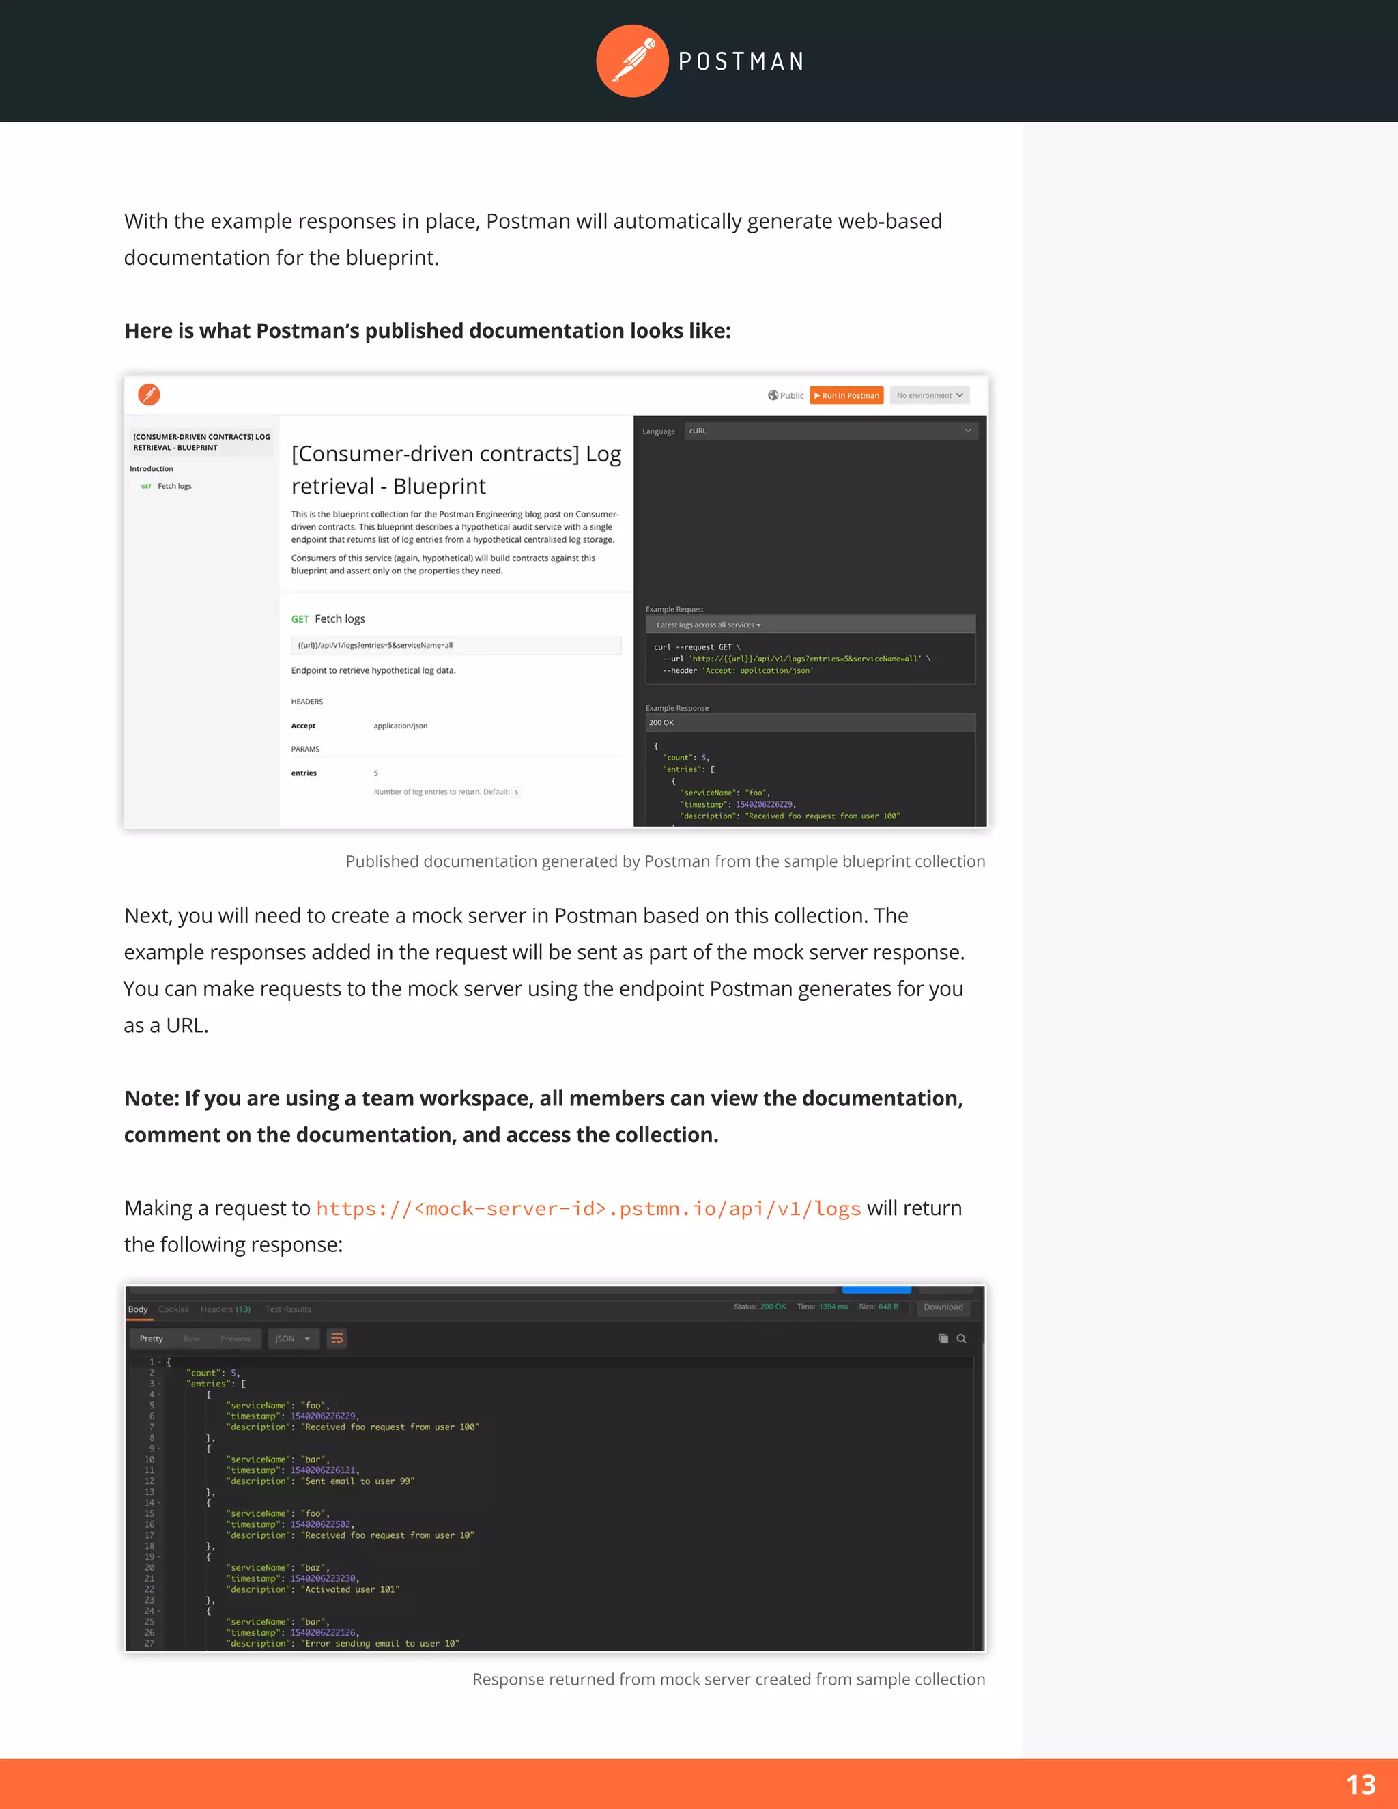This screenshot has width=1398, height=1809.
Task: Click the Run in Postman button
Action: (846, 395)
